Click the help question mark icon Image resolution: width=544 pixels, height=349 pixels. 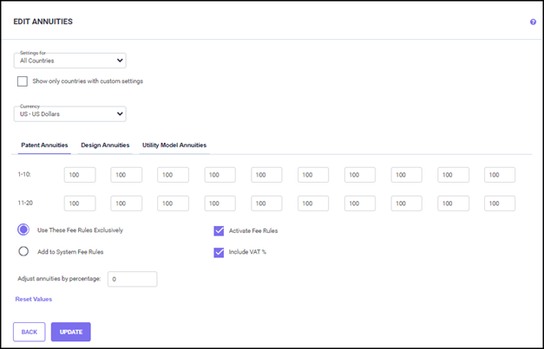pos(533,22)
